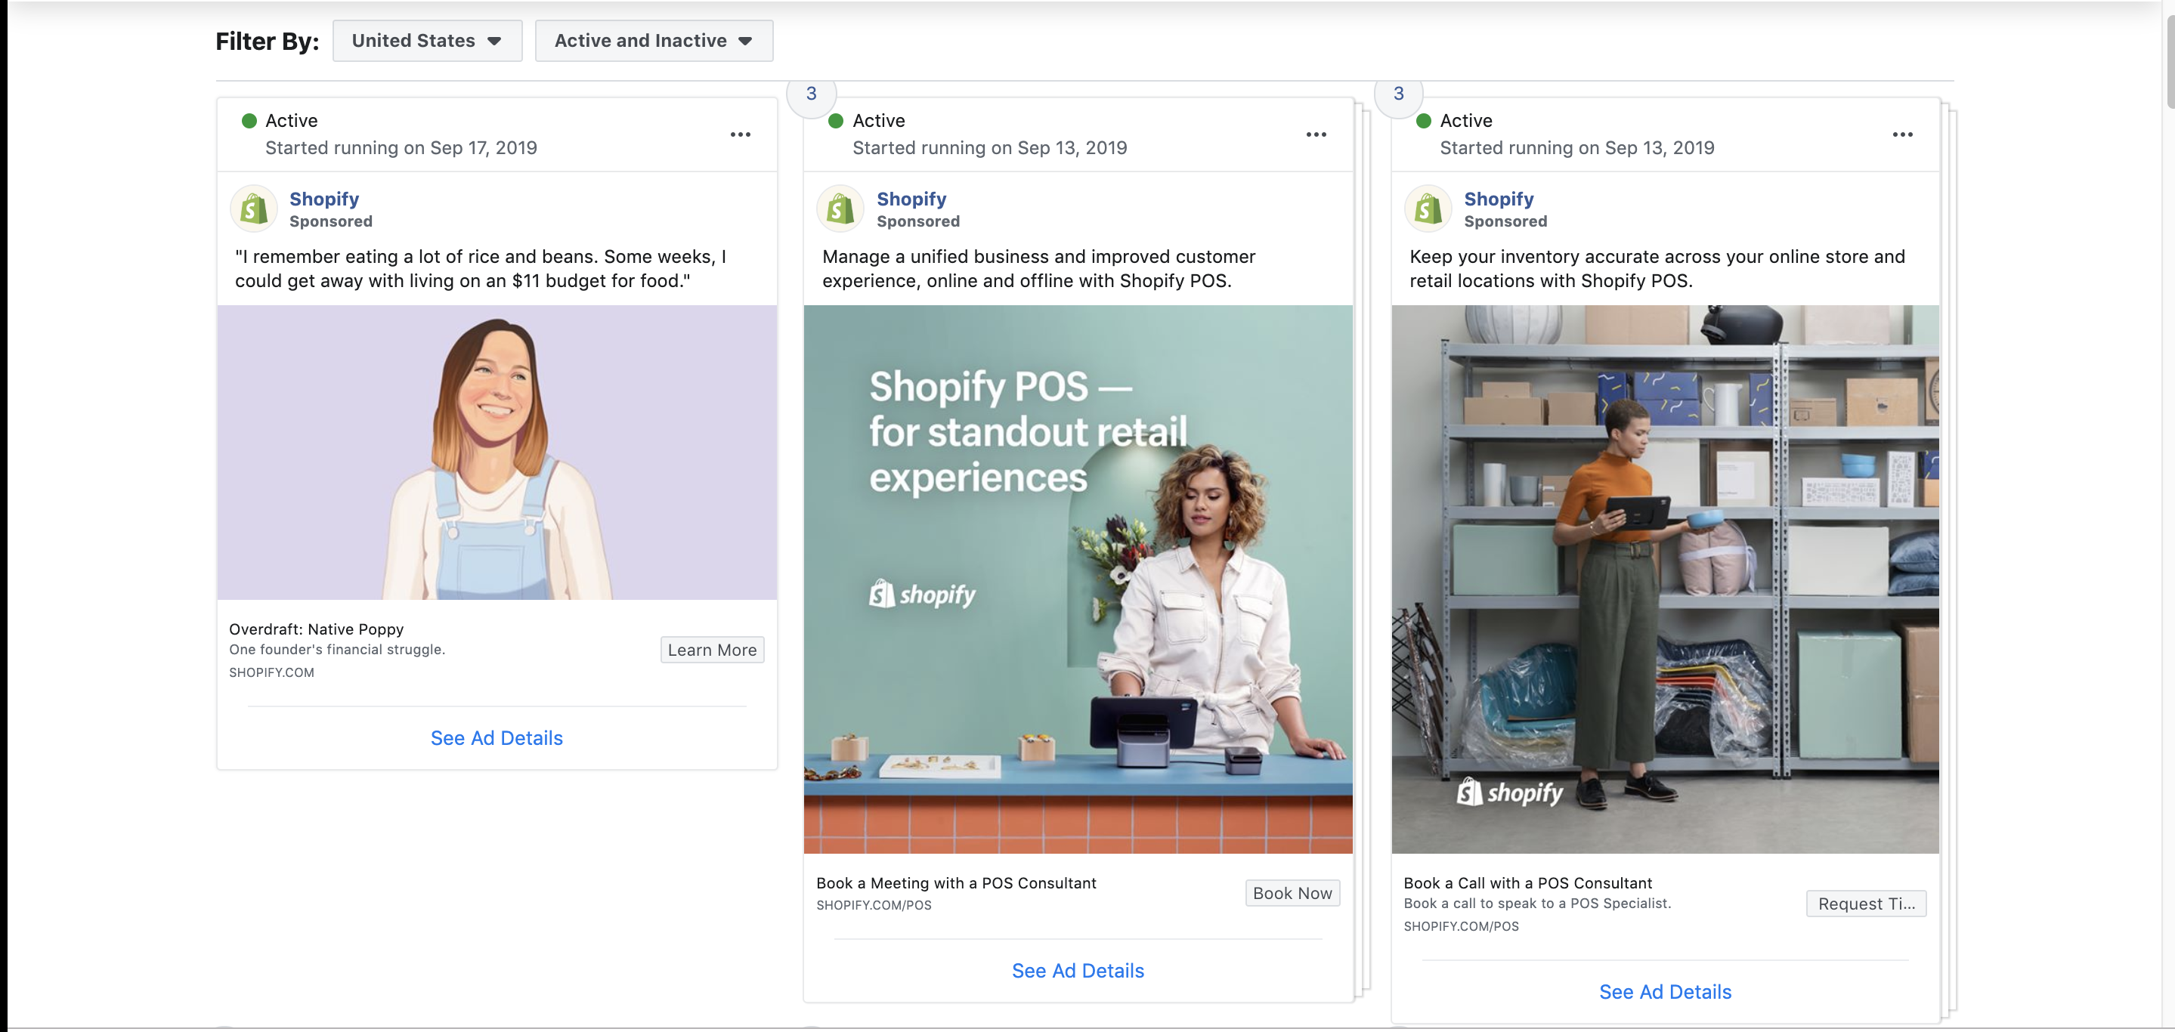
Task: Click Book a Meeting with a POS Consultant
Action: 956,882
